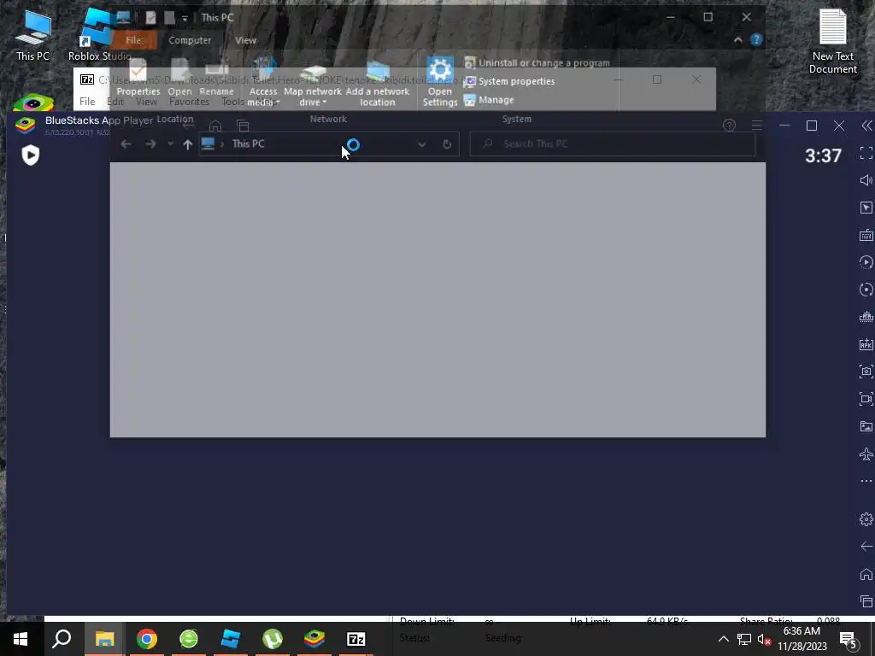Expand the Map network drive dropdown
Viewport: 875px width, 656px height.
[313, 83]
